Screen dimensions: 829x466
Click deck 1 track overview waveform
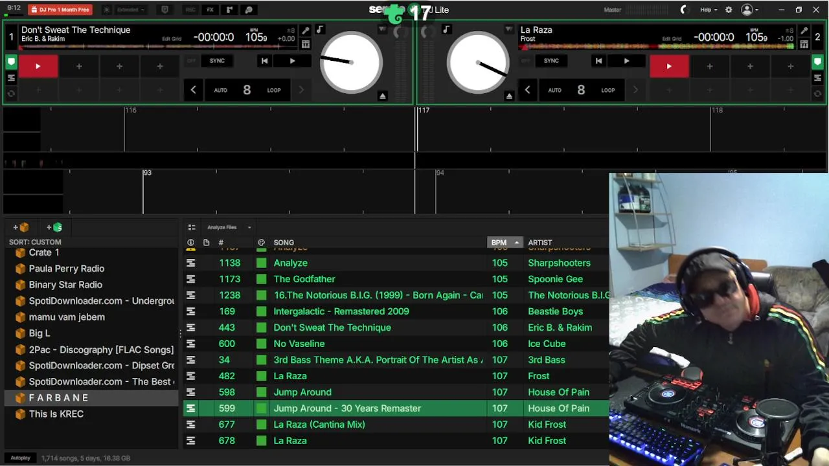pyautogui.click(x=159, y=47)
